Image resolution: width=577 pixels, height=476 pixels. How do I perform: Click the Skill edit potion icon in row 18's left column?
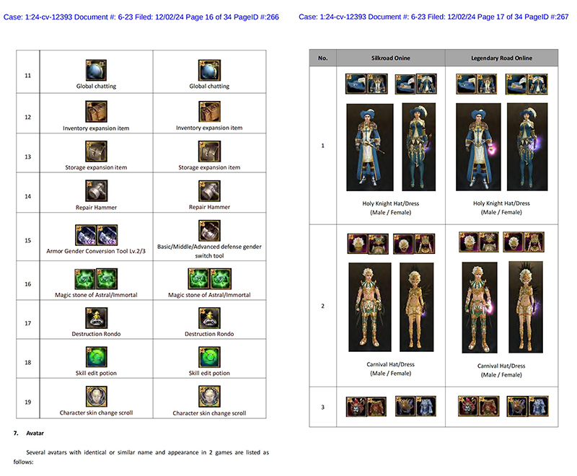click(x=97, y=357)
